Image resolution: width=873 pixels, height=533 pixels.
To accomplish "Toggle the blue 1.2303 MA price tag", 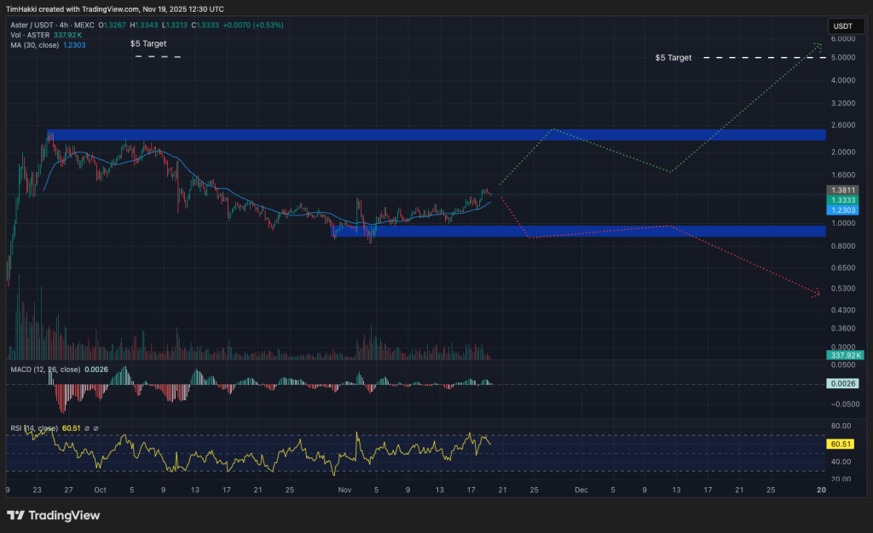I will click(841, 209).
